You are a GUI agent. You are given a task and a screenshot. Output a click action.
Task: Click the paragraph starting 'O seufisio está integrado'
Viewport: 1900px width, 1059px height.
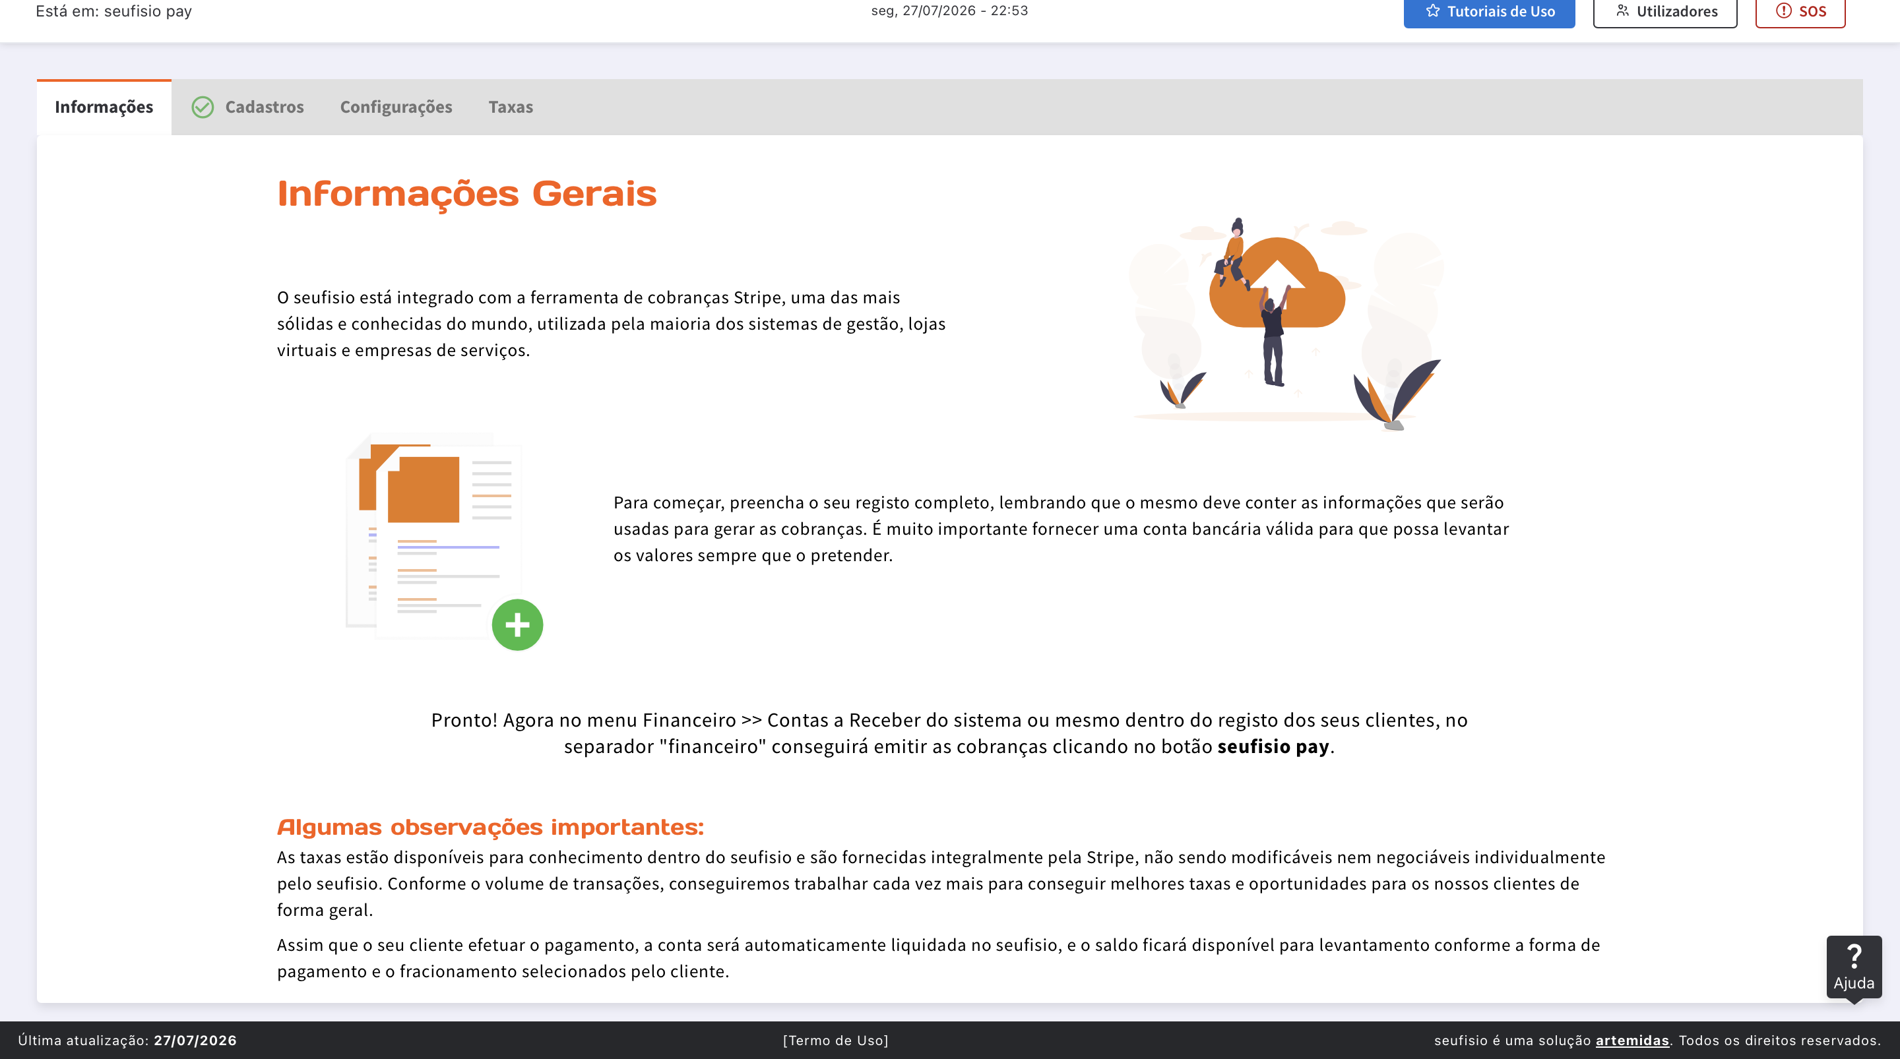click(612, 324)
